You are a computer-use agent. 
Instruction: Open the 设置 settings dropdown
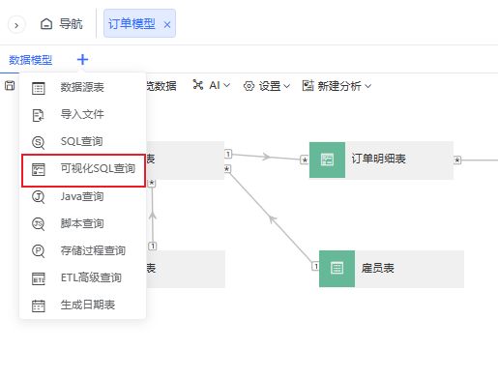click(x=267, y=86)
